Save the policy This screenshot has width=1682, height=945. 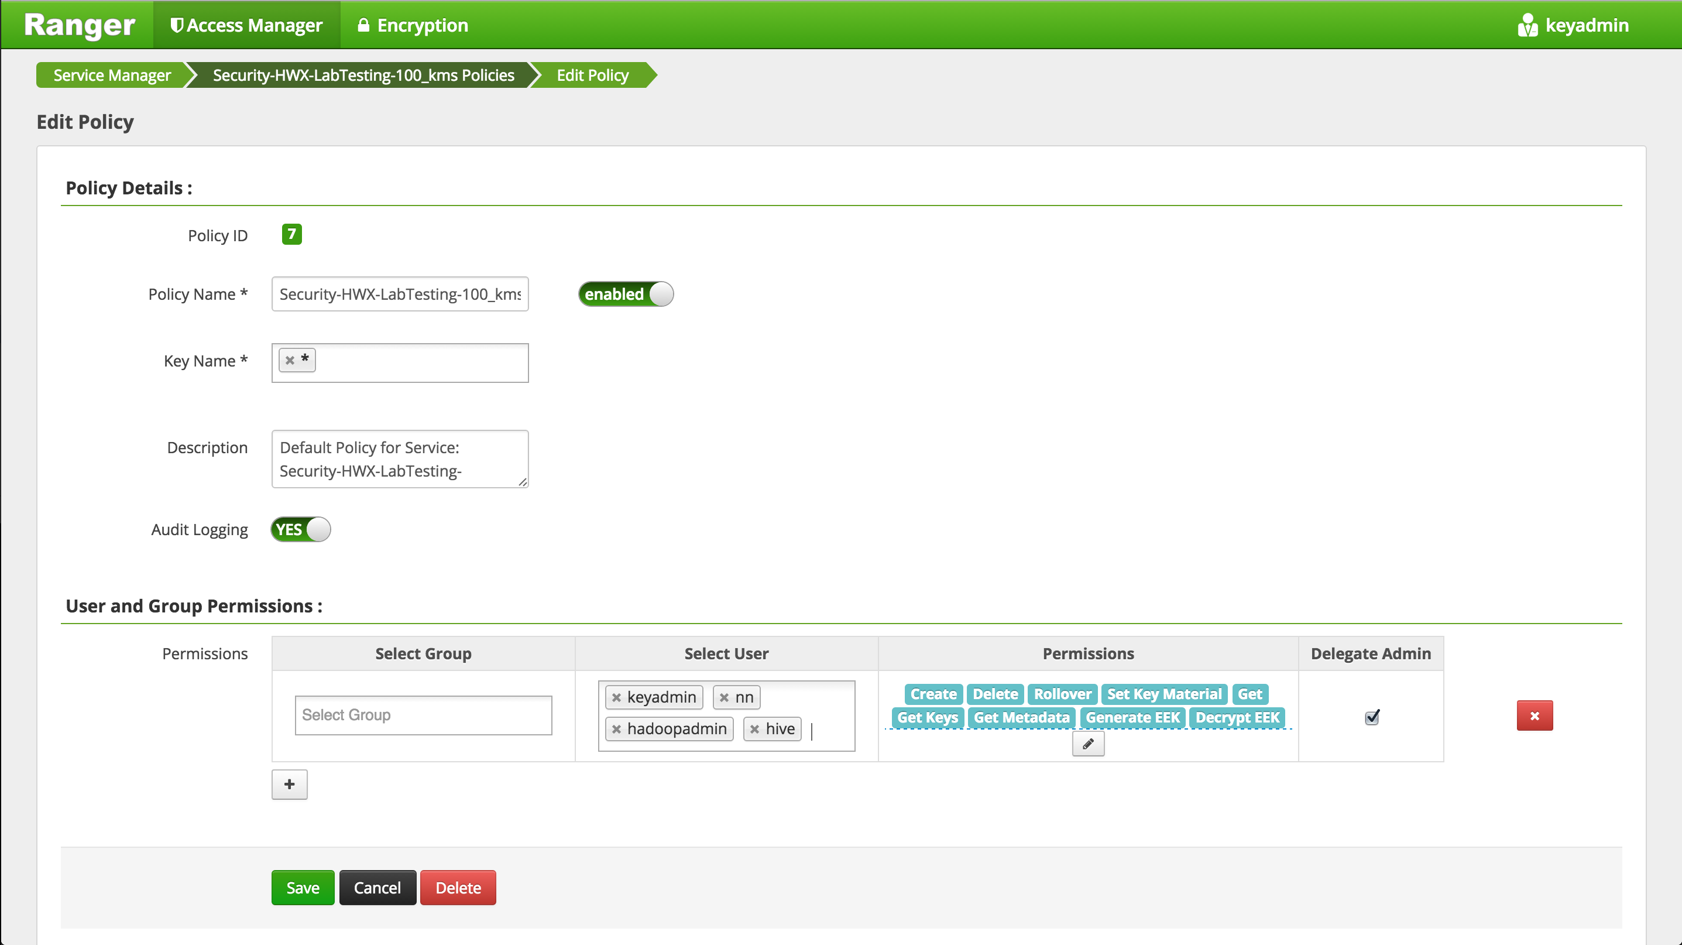point(303,888)
